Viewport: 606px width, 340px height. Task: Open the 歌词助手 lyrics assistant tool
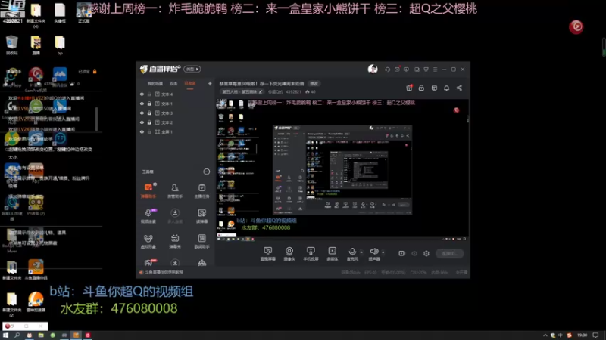click(x=201, y=241)
